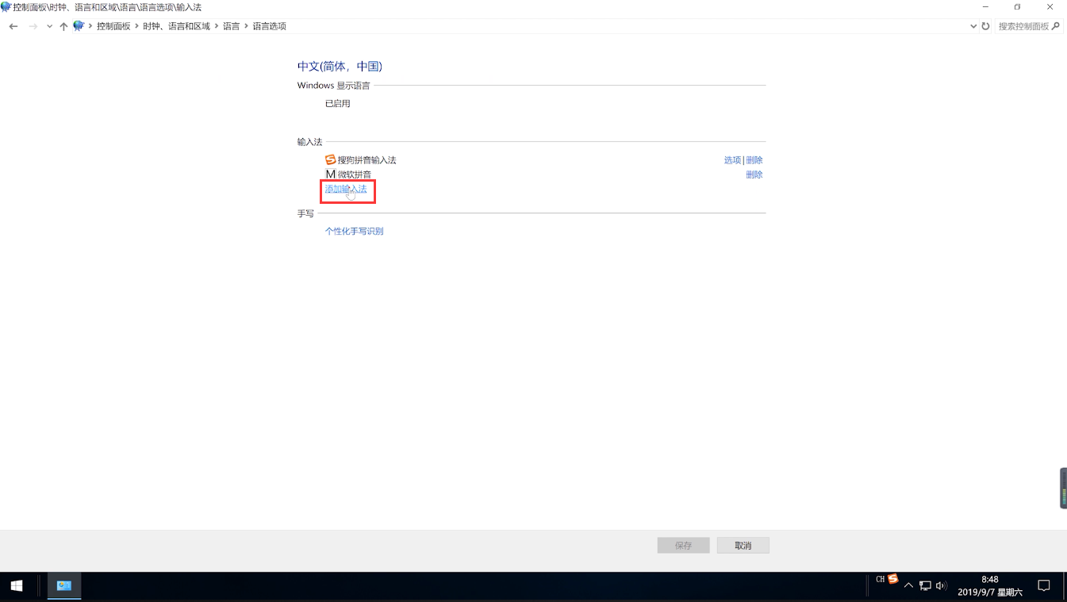Restore down the Control Panel window

point(1017,6)
